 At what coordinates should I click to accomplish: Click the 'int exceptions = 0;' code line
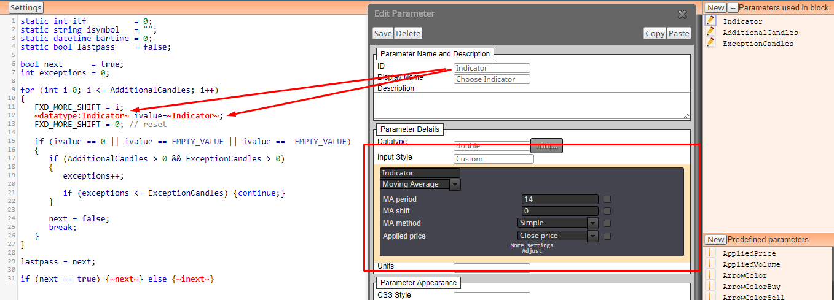(65, 72)
